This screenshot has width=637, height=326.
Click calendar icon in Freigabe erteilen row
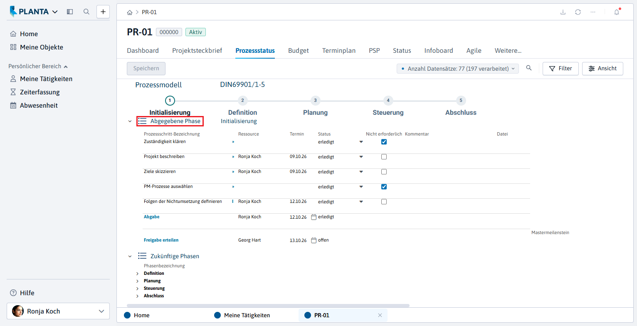pos(314,240)
